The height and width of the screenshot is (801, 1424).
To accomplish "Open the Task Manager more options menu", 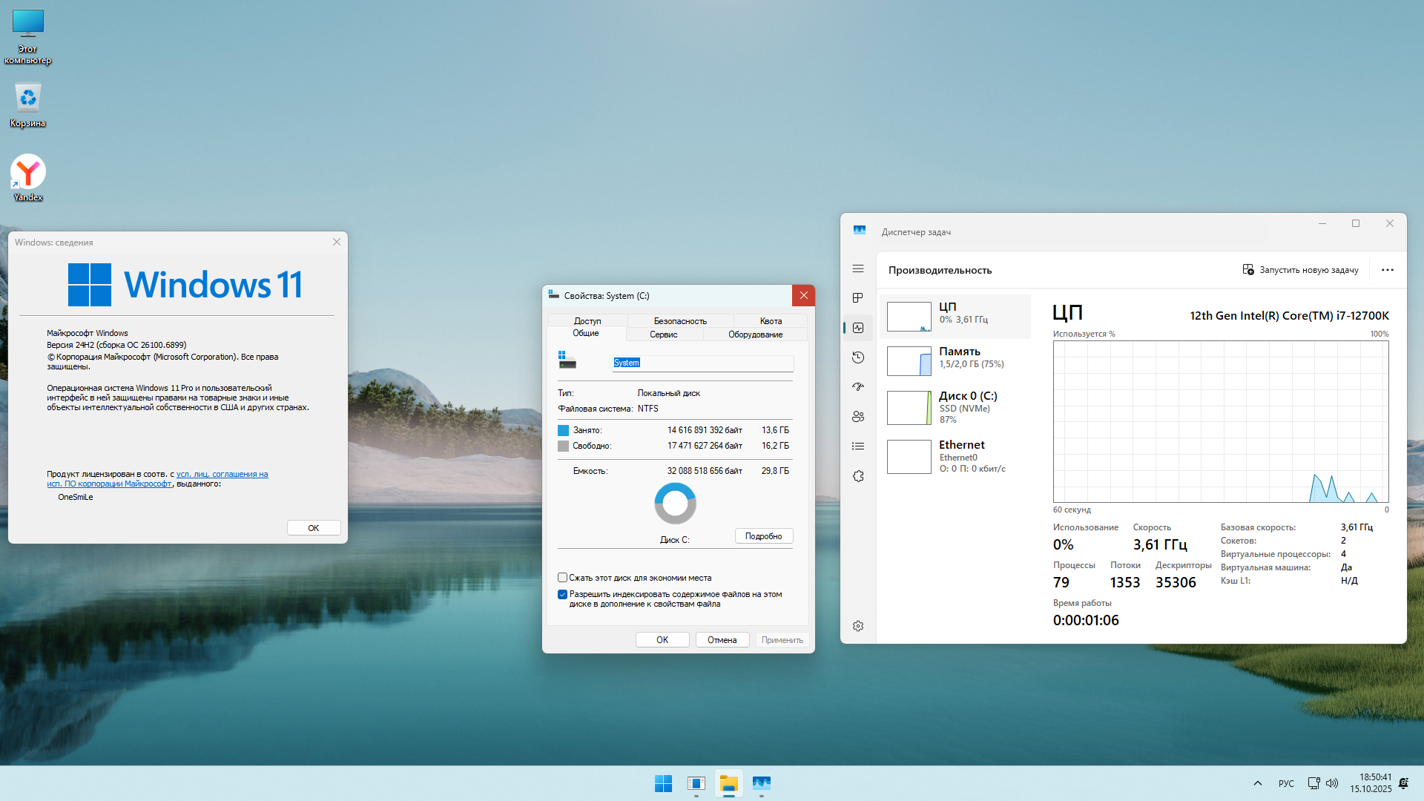I will 1388,270.
